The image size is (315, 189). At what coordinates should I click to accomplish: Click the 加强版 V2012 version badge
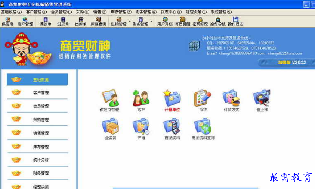(x=287, y=63)
